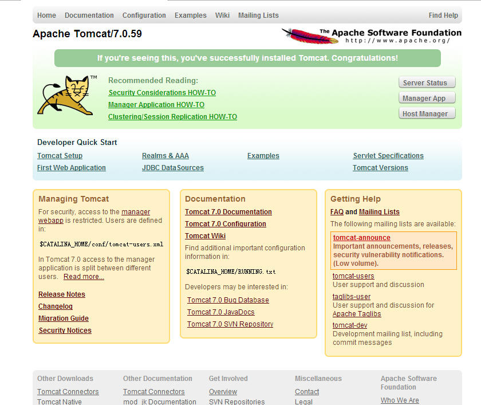Select Examples in the top navigation bar

click(x=191, y=15)
